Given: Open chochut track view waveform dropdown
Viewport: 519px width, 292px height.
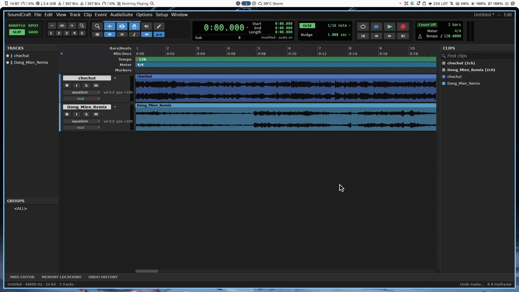Looking at the screenshot, I should pos(82,92).
